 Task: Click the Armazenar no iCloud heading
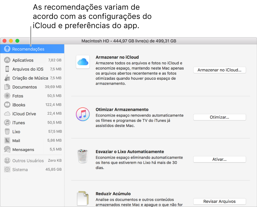[x=117, y=57]
